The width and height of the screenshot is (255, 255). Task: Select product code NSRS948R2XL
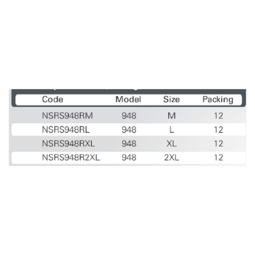click(x=71, y=158)
